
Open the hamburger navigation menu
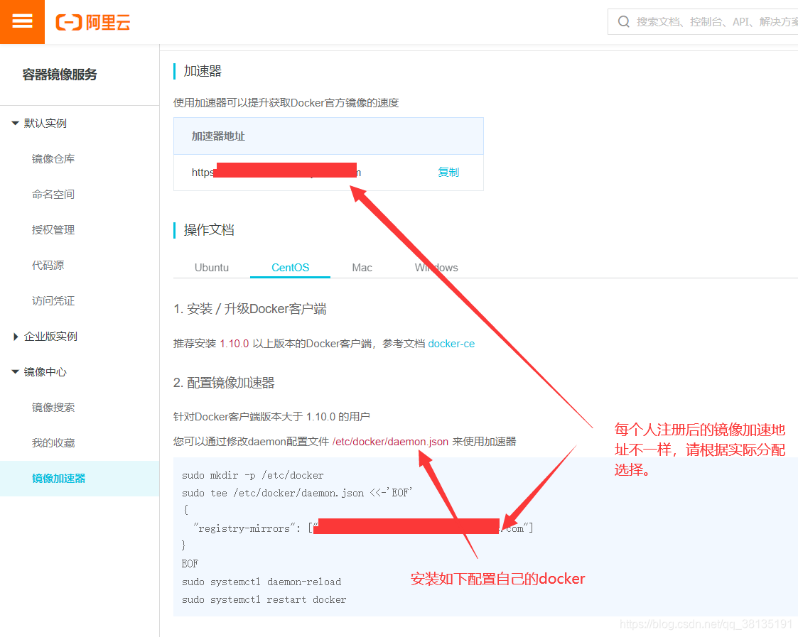tap(22, 21)
